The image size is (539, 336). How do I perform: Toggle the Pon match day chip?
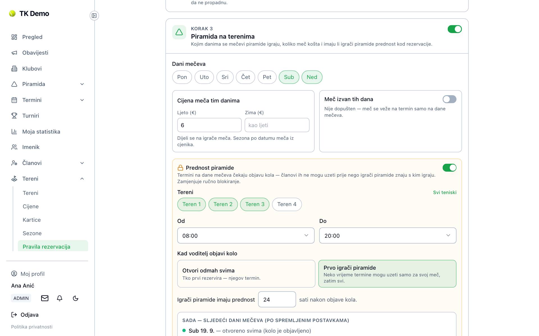click(182, 77)
